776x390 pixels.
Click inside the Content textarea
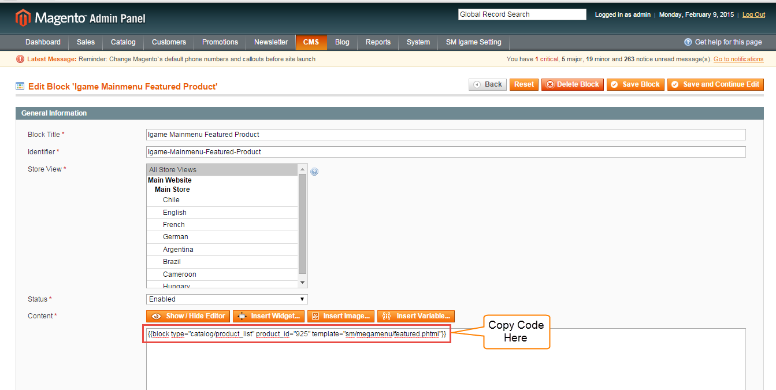pyautogui.click(x=446, y=359)
